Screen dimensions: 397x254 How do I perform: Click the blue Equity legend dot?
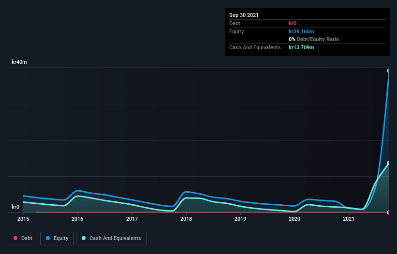[48, 238]
